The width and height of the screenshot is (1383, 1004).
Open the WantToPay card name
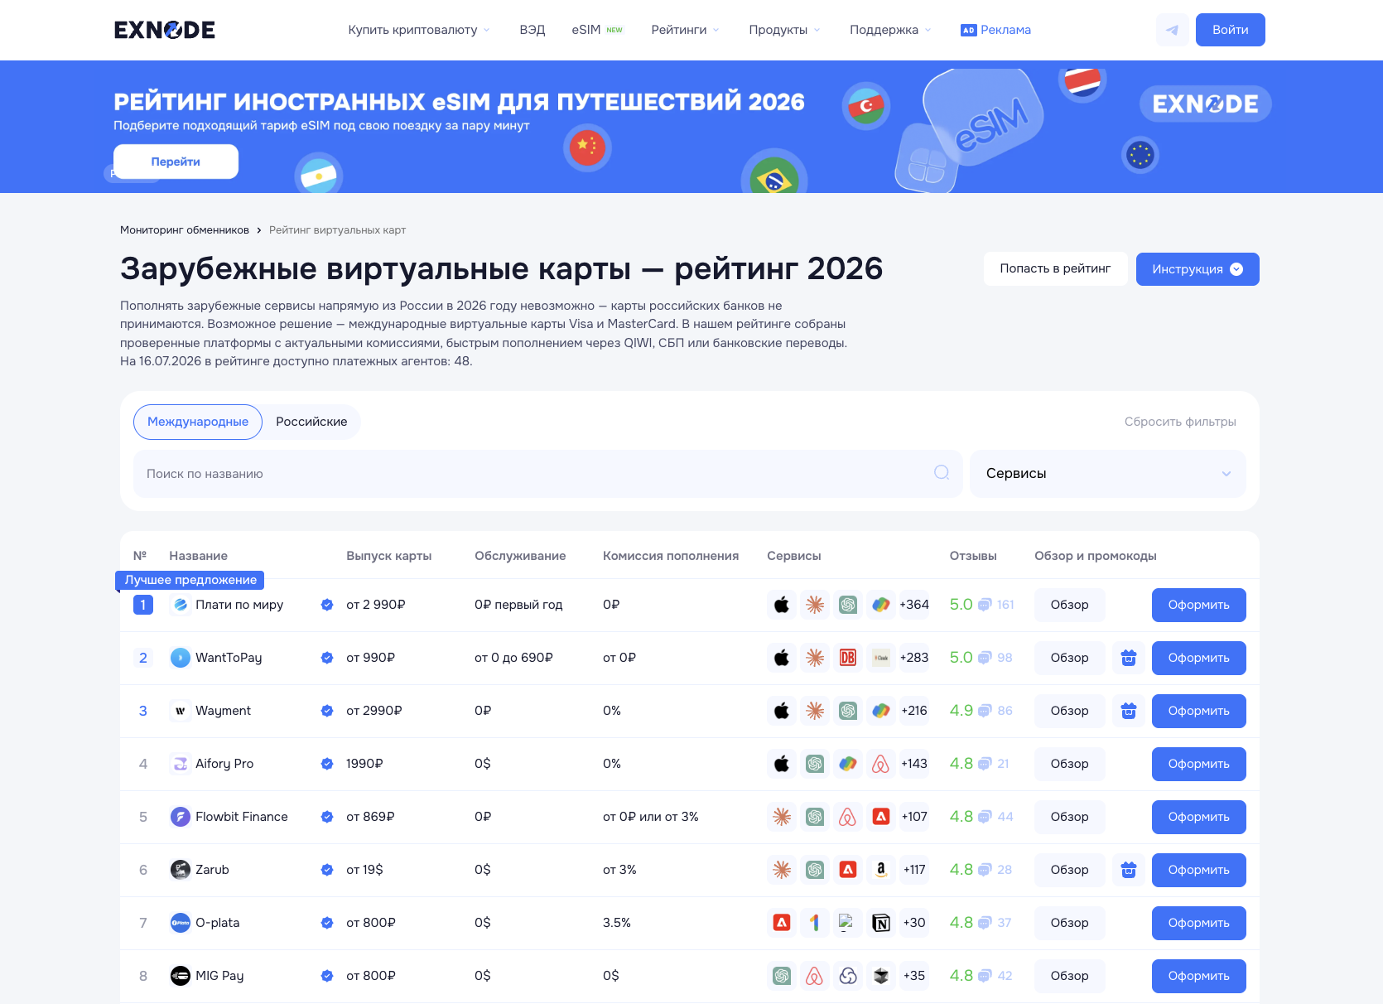point(229,658)
